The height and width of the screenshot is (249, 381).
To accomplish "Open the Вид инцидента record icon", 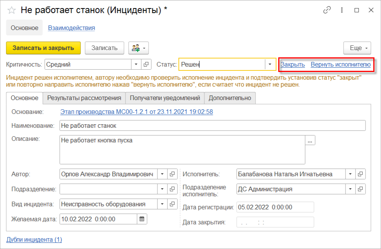I will point(172,204).
